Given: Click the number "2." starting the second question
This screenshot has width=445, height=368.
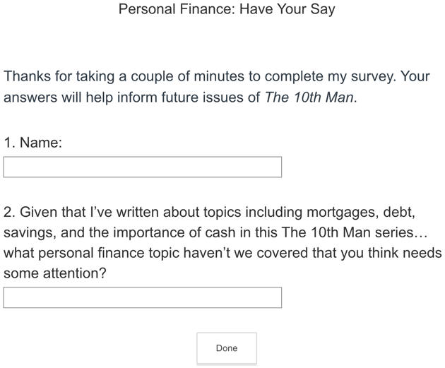Looking at the screenshot, I should [9, 212].
